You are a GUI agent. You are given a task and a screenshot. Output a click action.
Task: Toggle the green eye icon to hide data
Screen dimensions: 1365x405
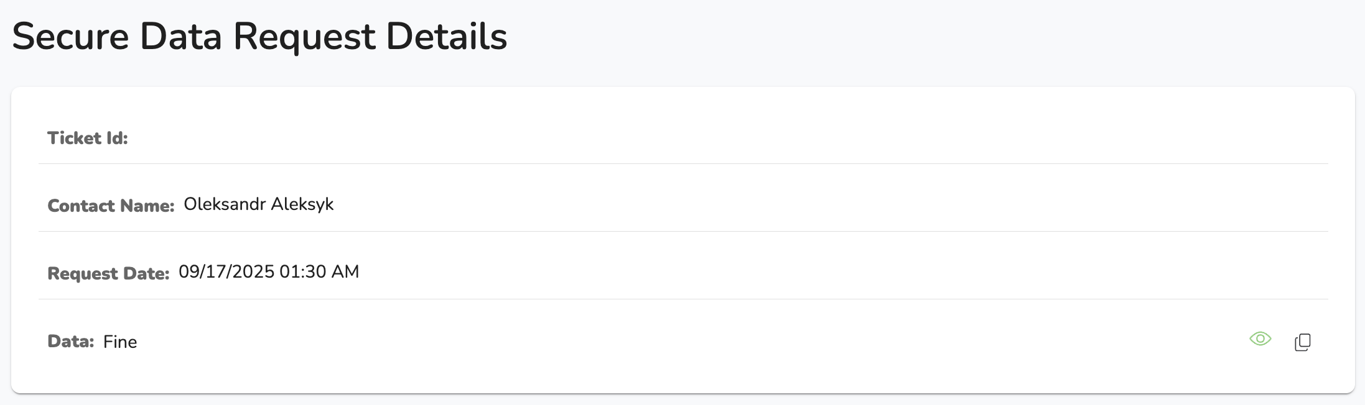coord(1260,339)
